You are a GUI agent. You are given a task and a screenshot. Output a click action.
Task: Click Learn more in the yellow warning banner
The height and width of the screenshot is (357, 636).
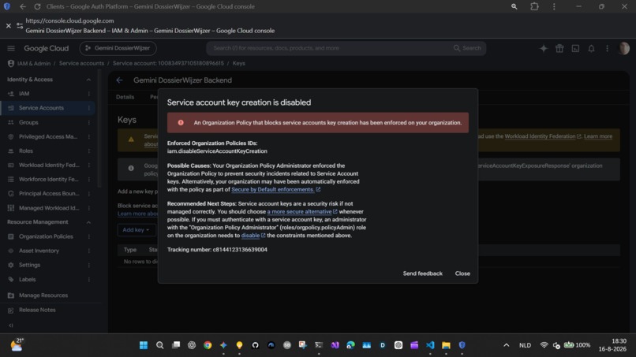click(598, 136)
